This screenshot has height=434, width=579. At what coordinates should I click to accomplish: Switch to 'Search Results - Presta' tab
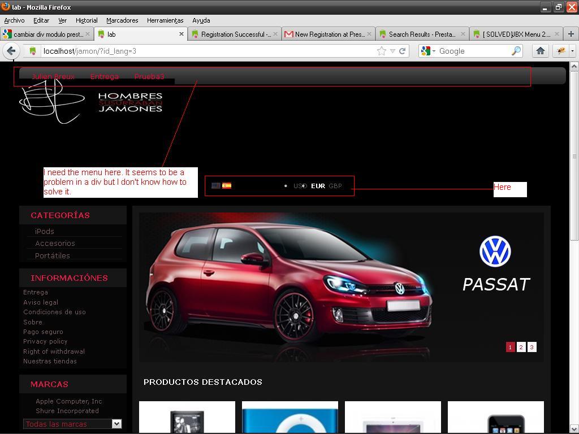[422, 34]
